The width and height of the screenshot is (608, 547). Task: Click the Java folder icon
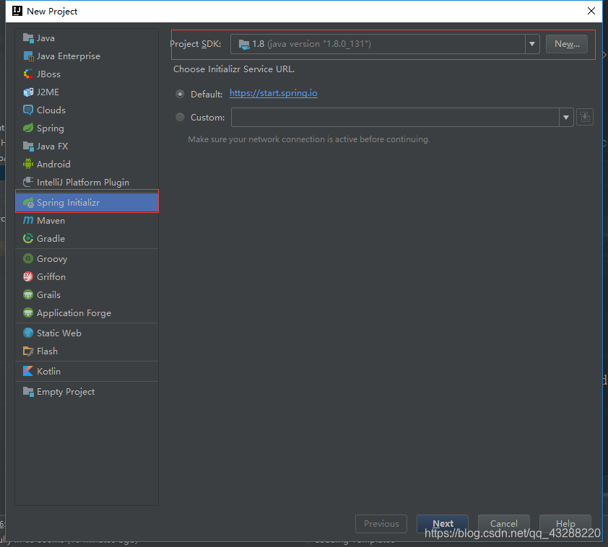(28, 38)
